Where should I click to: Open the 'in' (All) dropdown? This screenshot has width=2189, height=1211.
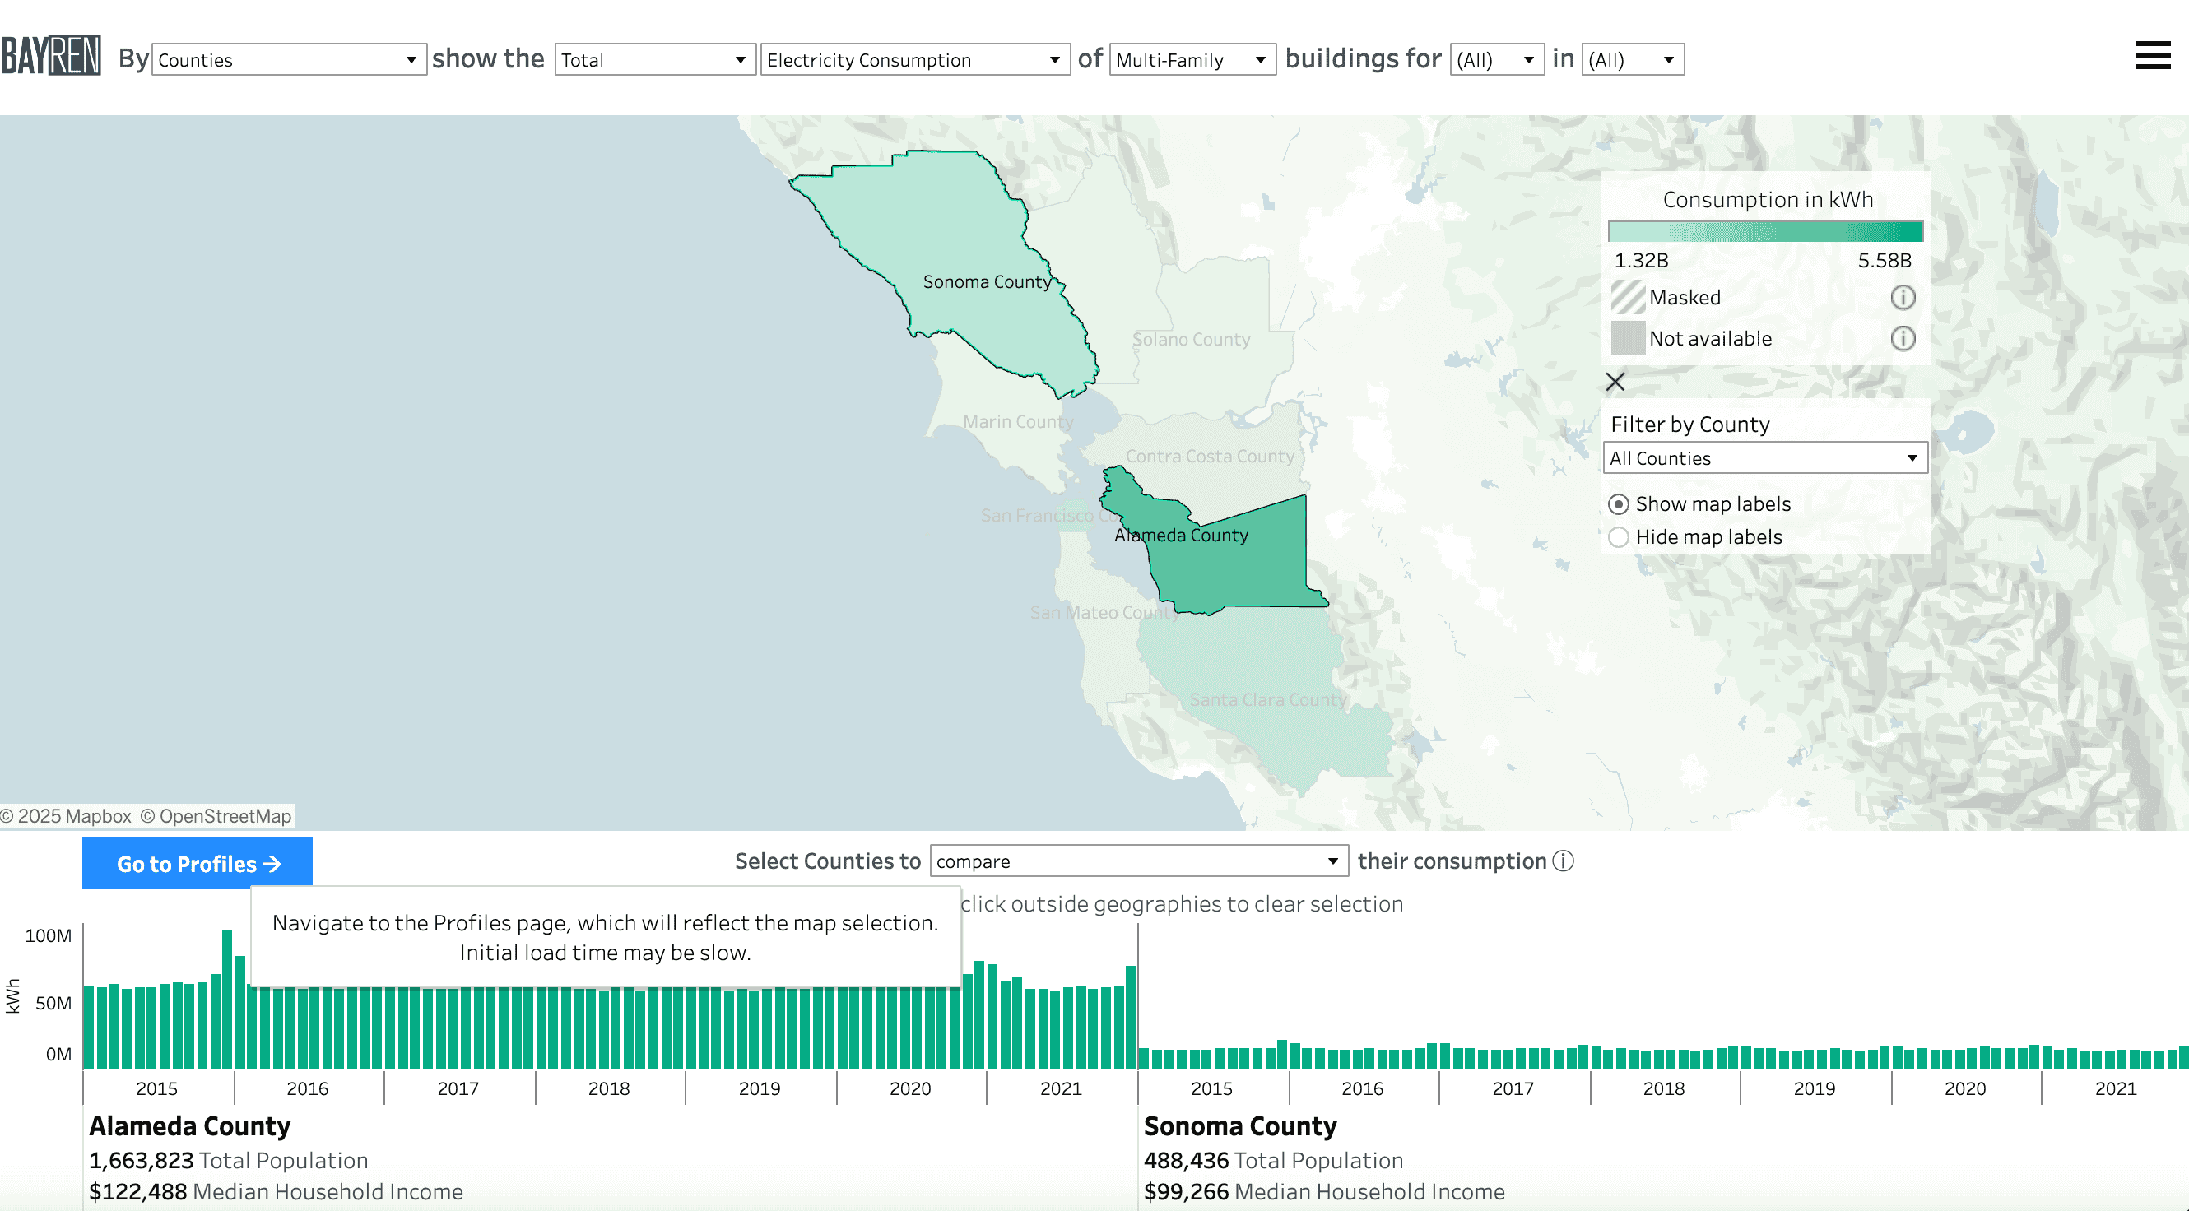[1633, 59]
